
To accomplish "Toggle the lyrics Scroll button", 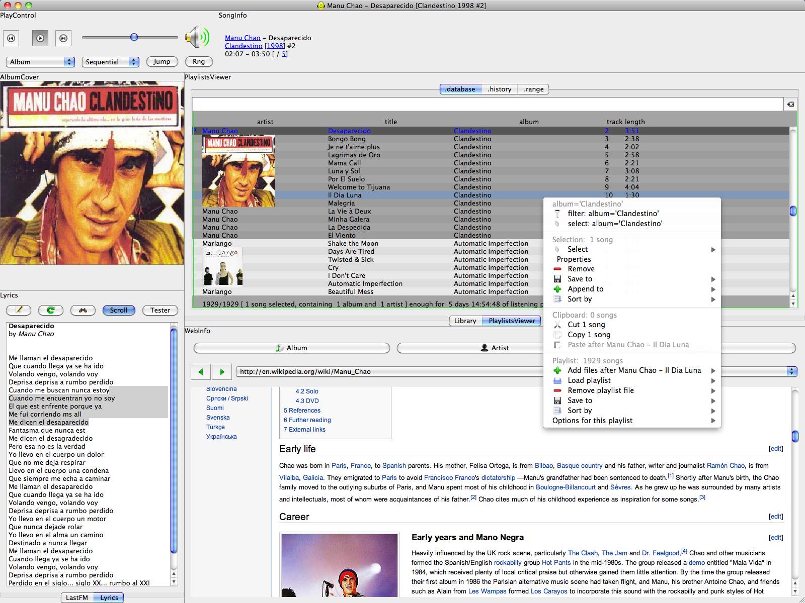I will click(x=119, y=310).
